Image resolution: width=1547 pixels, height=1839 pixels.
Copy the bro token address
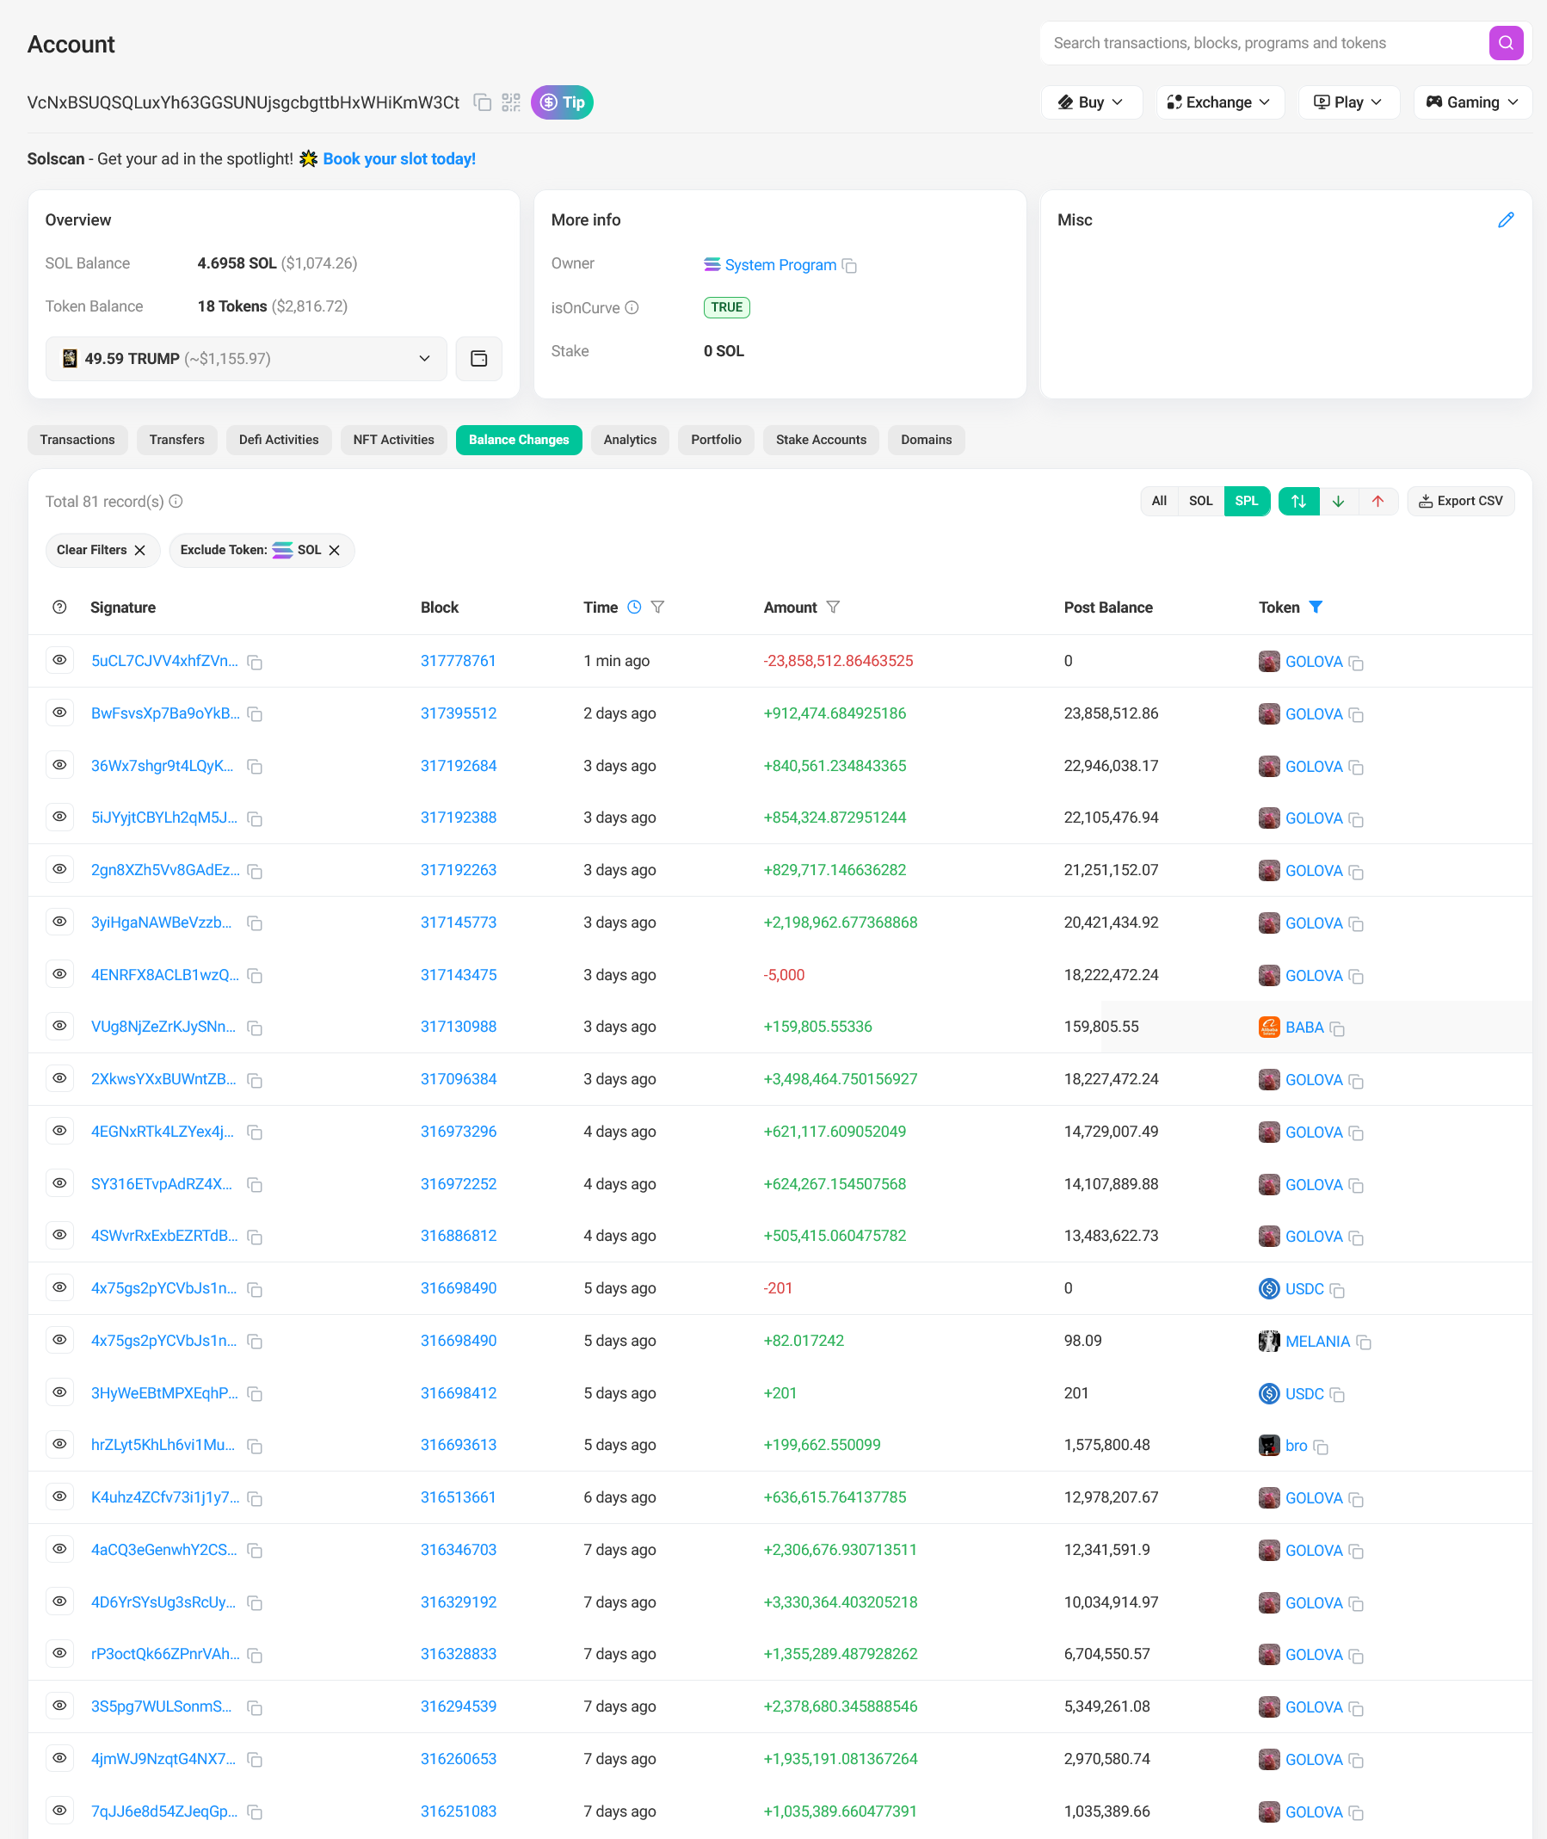pyautogui.click(x=1321, y=1447)
